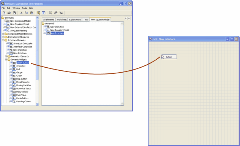Expand the Instructional Measures folder
This screenshot has width=240, height=146.
[x=3, y=37]
